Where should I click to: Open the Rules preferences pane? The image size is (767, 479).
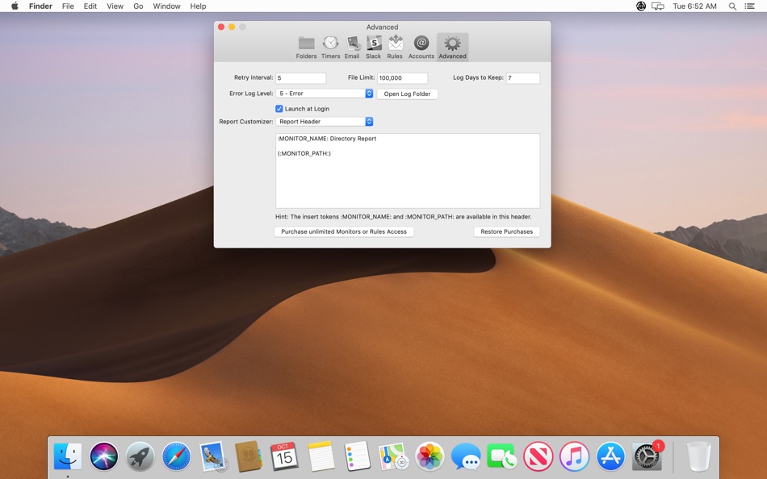[395, 48]
